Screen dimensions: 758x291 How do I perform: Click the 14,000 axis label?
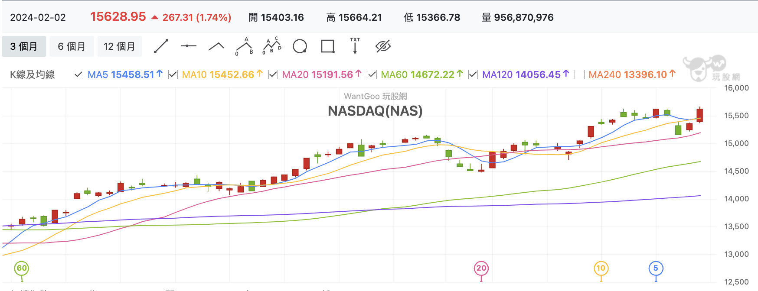pos(736,199)
